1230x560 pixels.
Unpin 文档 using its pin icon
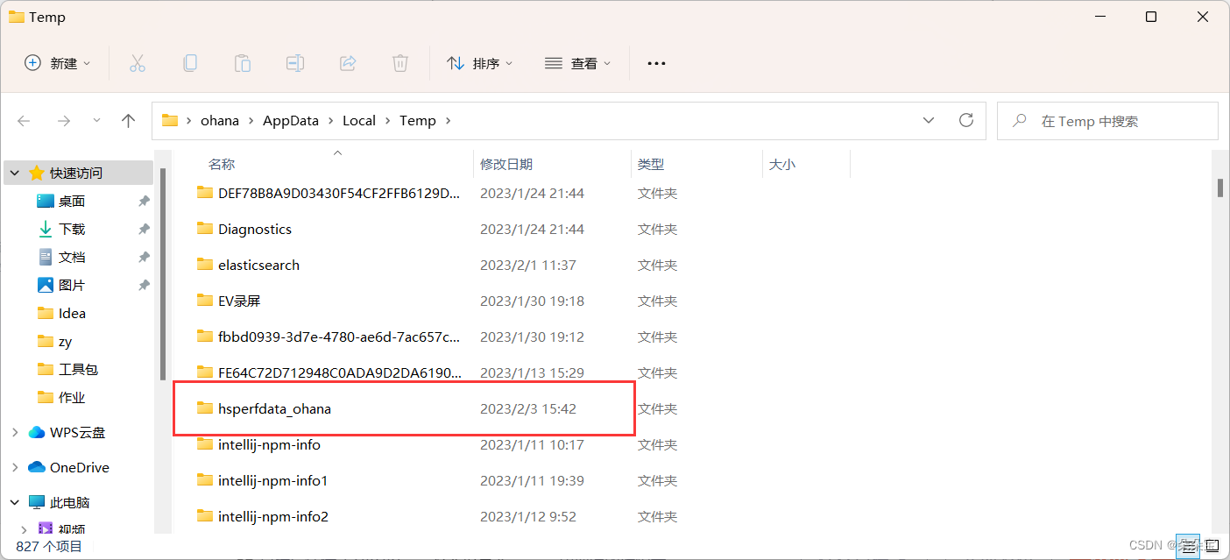click(x=144, y=257)
